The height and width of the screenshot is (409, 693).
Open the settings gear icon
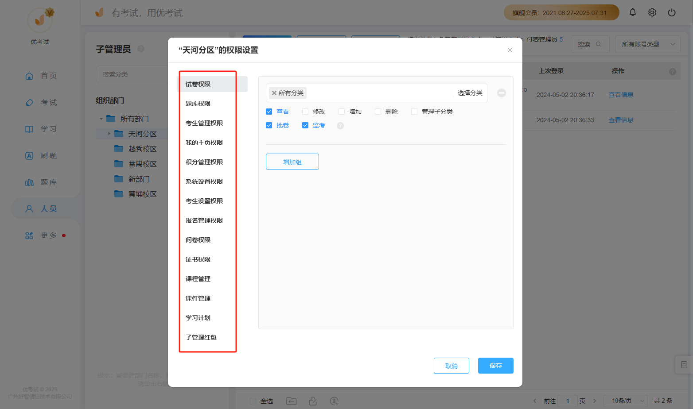pos(652,12)
